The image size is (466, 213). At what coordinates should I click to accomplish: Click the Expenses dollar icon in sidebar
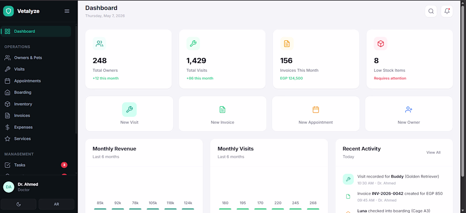tap(8, 127)
